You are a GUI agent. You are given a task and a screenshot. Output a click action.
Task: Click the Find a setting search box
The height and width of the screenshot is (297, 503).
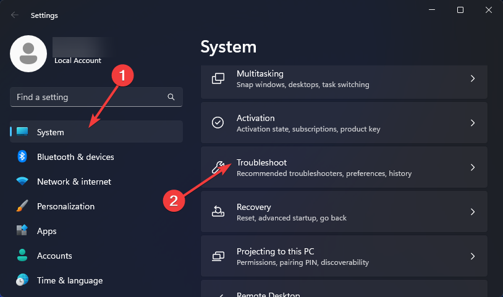pyautogui.click(x=87, y=97)
